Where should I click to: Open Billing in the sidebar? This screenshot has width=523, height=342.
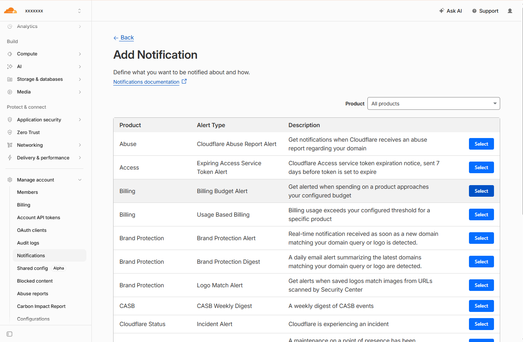(x=49, y=205)
